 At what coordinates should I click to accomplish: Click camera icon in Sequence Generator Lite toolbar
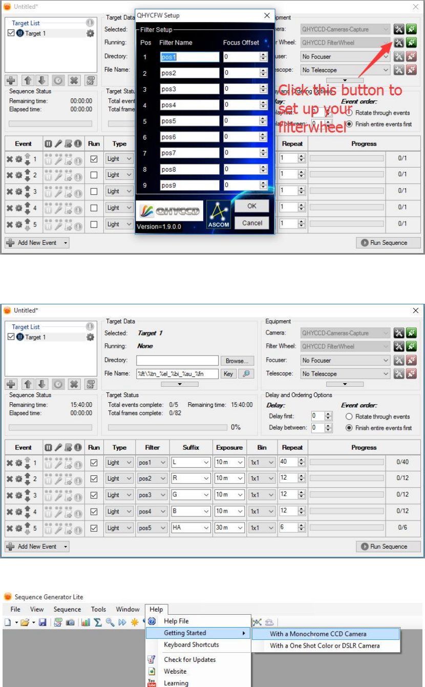pyautogui.click(x=70, y=622)
